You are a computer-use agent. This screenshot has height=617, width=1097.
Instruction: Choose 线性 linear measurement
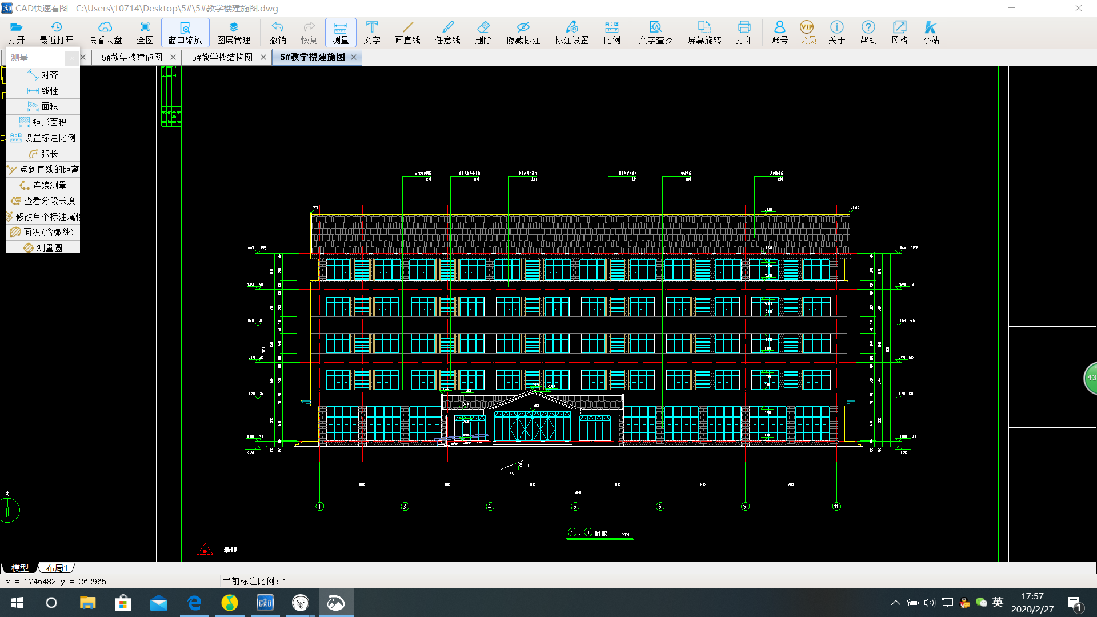pyautogui.click(x=43, y=91)
